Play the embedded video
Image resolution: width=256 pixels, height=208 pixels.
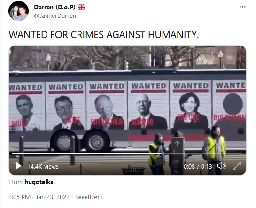tap(18, 166)
